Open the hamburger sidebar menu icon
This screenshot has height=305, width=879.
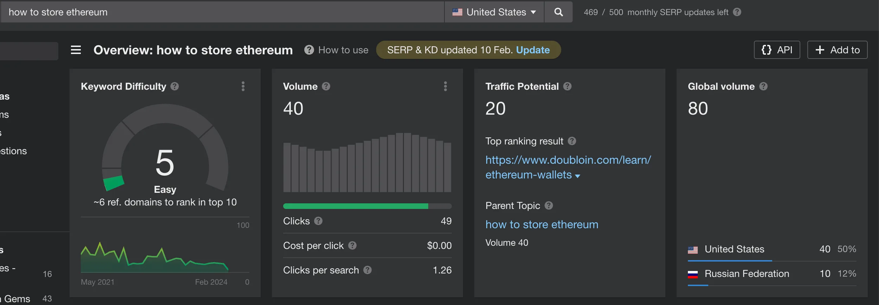pyautogui.click(x=76, y=50)
